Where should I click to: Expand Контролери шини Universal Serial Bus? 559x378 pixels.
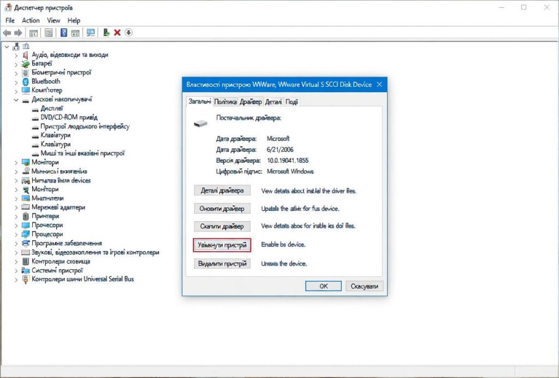pos(16,279)
